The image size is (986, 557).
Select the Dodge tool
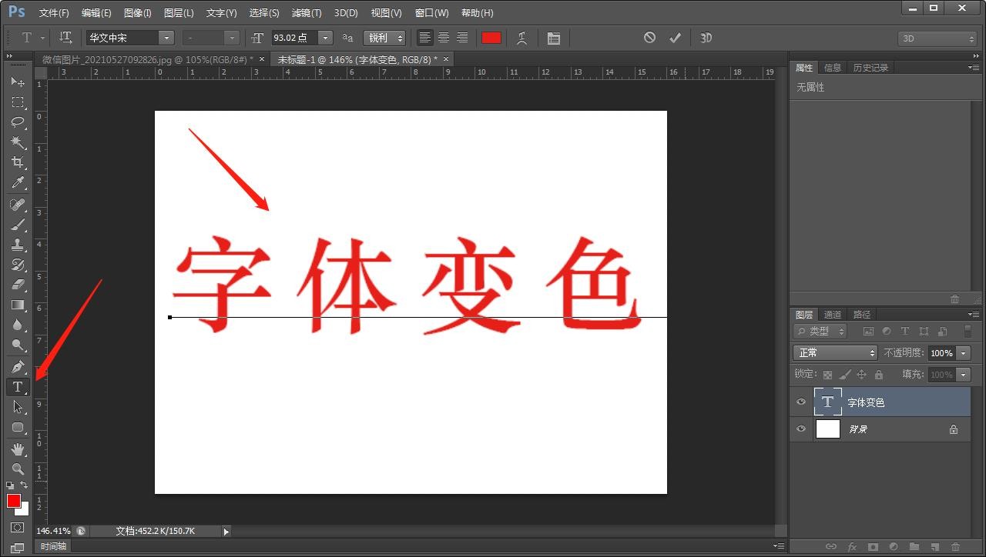point(17,345)
